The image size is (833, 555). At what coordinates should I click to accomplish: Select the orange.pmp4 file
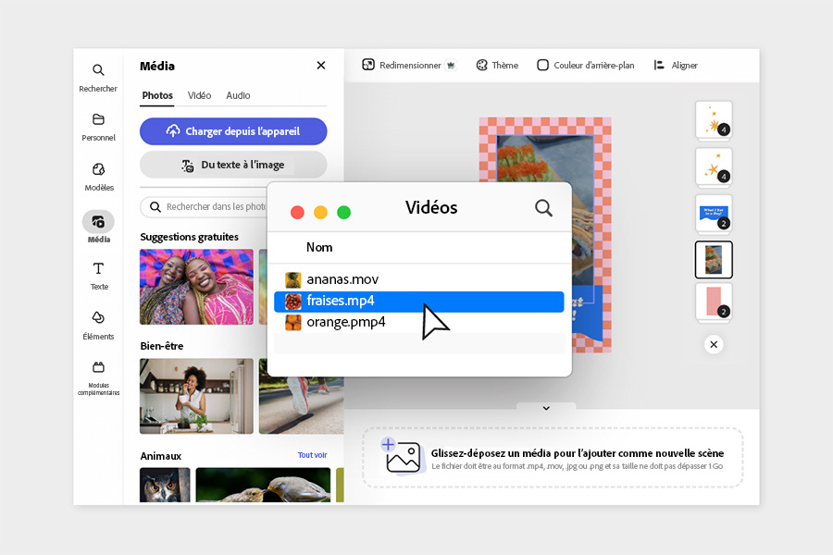pyautogui.click(x=419, y=323)
